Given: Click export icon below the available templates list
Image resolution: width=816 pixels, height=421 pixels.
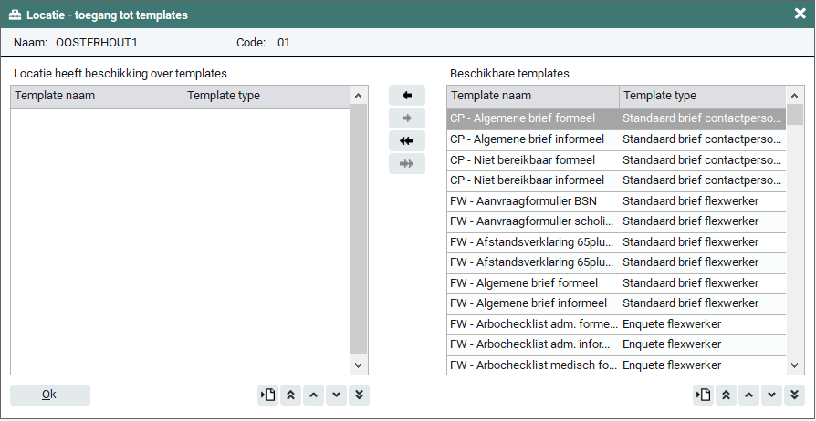Looking at the screenshot, I should pyautogui.click(x=703, y=395).
